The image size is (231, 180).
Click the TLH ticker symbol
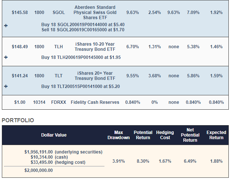click(x=59, y=47)
